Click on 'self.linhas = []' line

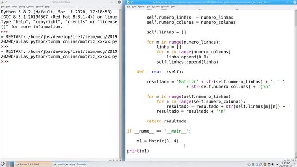click(x=166, y=32)
